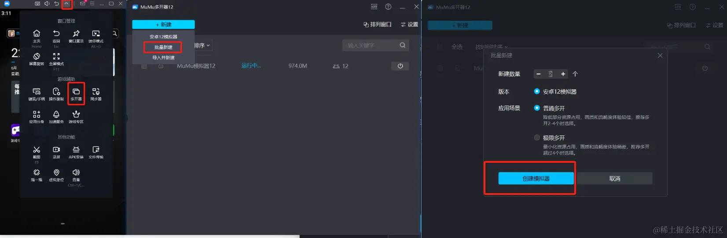Start screen recording with 录屏 icon
The height and width of the screenshot is (238, 727).
tap(56, 150)
